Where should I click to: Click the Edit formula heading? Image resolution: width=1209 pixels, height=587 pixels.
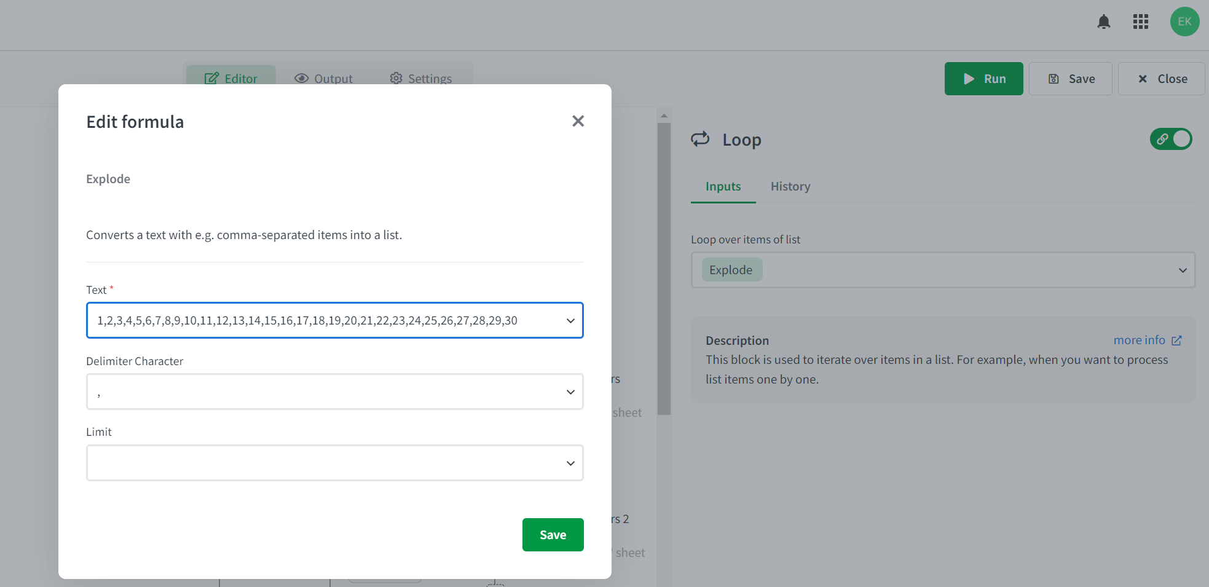tap(135, 122)
